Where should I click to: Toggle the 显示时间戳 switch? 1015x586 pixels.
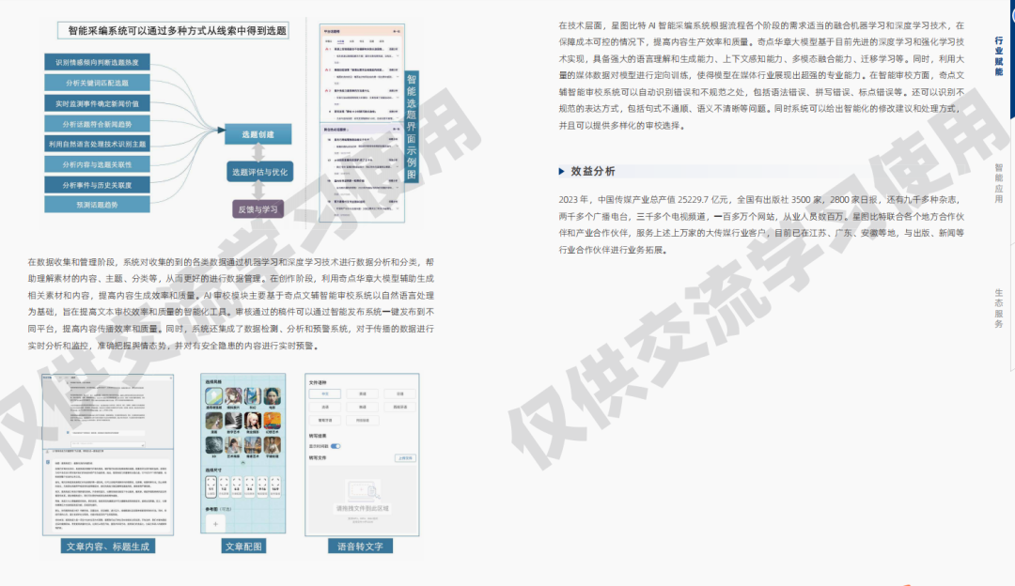[x=336, y=446]
